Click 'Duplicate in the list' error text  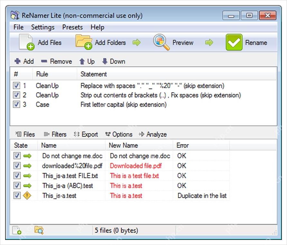(x=202, y=196)
